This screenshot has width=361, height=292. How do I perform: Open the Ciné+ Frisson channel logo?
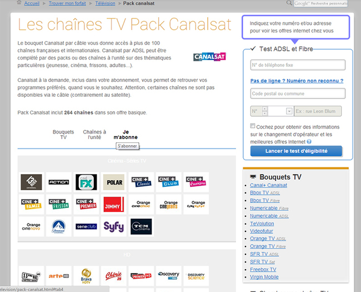pyautogui.click(x=59, y=204)
